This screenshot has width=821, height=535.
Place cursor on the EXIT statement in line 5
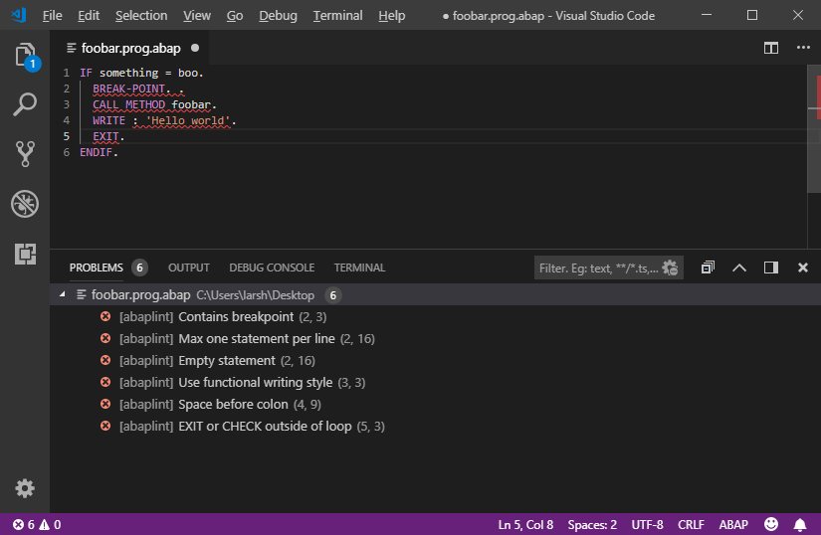click(105, 136)
